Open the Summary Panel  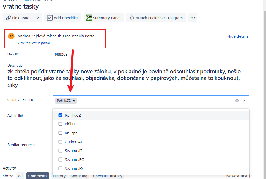[103, 18]
